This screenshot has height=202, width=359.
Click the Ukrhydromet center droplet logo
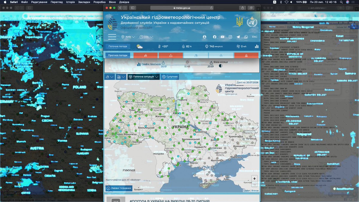(x=112, y=22)
